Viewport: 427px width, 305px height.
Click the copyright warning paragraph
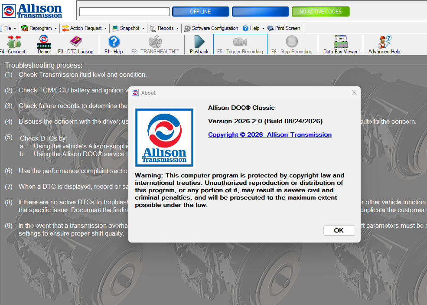[x=240, y=190]
